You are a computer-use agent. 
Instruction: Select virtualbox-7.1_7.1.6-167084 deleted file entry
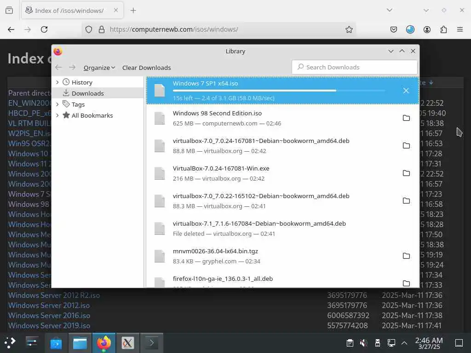coord(282,229)
